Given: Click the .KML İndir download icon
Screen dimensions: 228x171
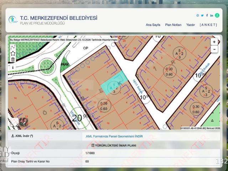Looking at the screenshot, I should 13,136.
